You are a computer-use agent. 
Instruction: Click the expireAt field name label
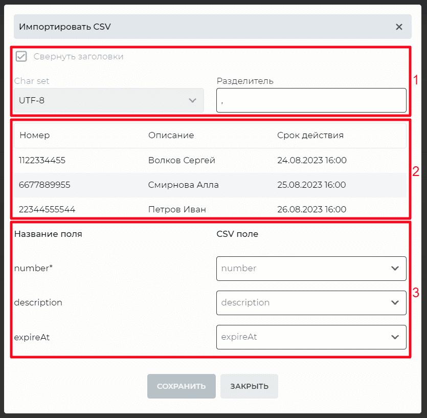click(32, 337)
